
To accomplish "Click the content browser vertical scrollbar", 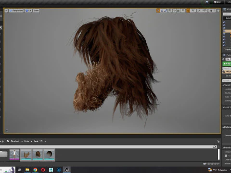I will click(x=218, y=154).
